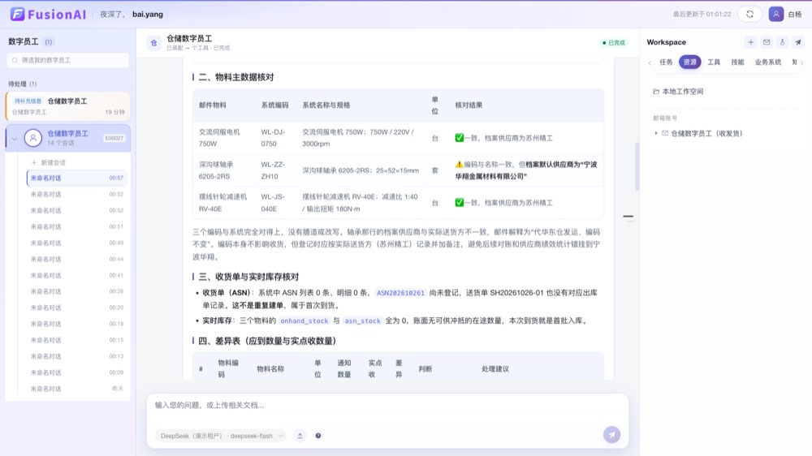Open conversation 未命名对话 at 00:44
Image resolution: width=812 pixels, height=456 pixels.
click(x=76, y=260)
